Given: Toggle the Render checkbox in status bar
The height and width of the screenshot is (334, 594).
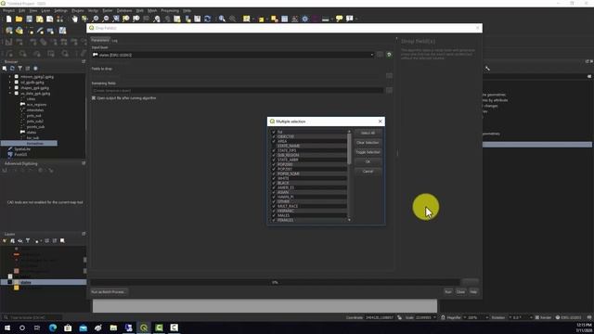Looking at the screenshot, I should pyautogui.click(x=537, y=317).
